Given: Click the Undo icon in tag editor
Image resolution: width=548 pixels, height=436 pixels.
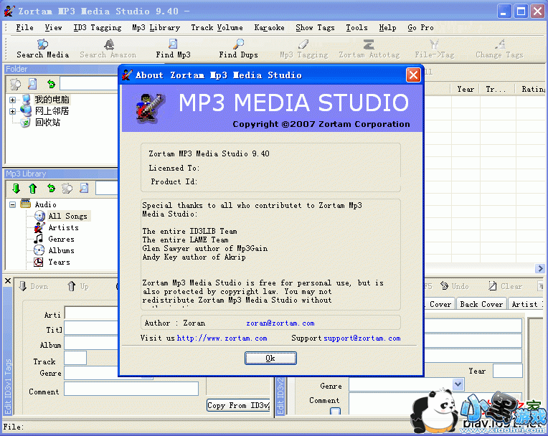Looking at the screenshot, I should 444,286.
